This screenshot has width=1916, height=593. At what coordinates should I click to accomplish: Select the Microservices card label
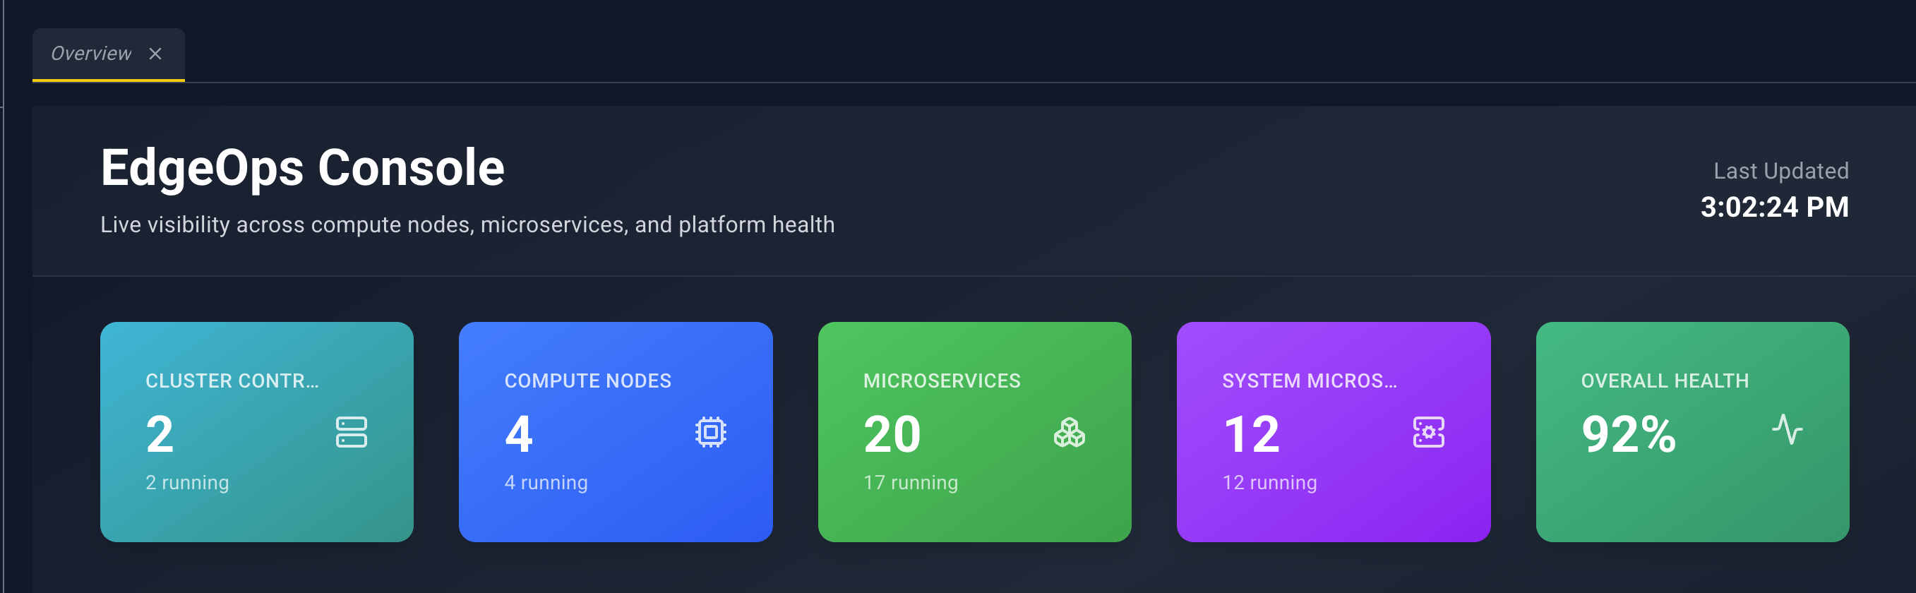(942, 381)
